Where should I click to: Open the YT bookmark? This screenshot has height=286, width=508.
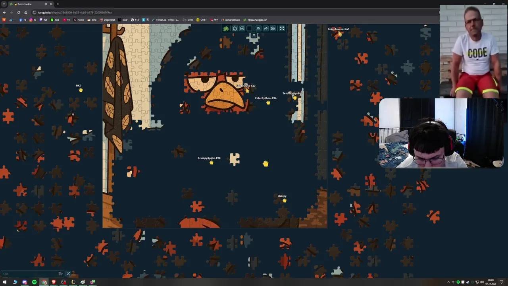coord(67,20)
